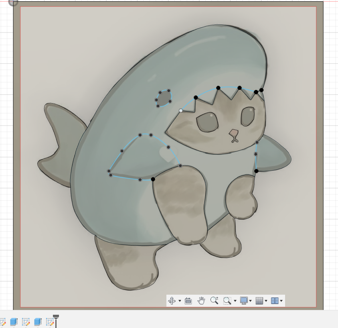Activate the Look At tool
This screenshot has height=328, width=338.
click(x=188, y=301)
